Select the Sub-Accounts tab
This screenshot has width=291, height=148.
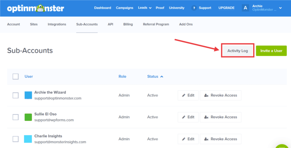coord(87,24)
